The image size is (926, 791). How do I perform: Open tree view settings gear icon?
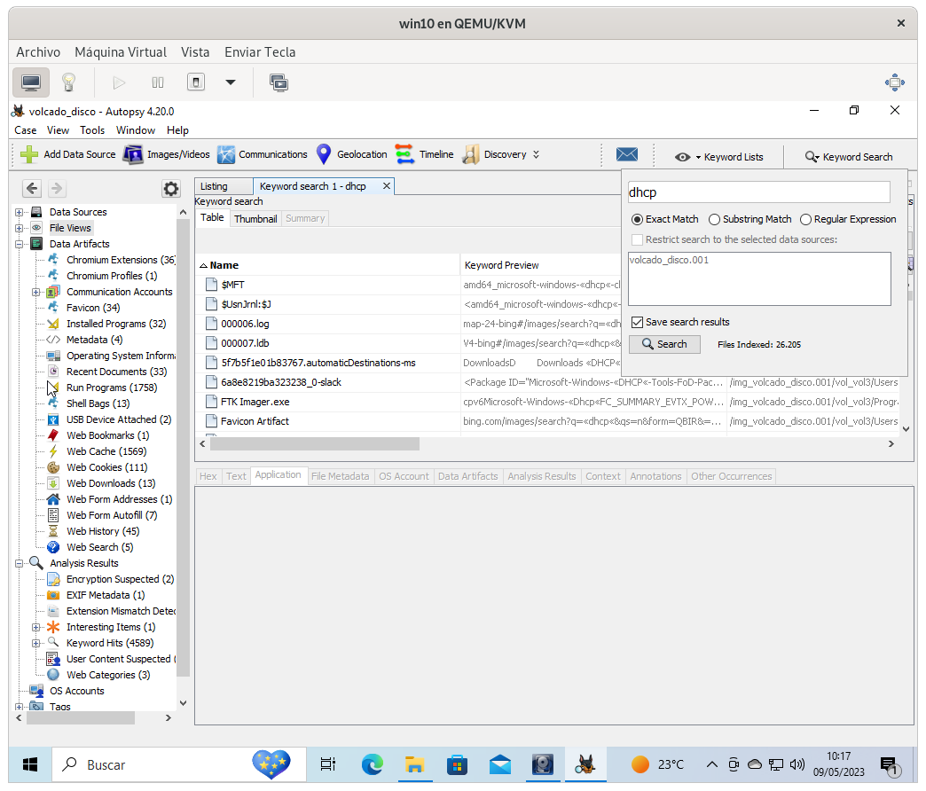[170, 189]
